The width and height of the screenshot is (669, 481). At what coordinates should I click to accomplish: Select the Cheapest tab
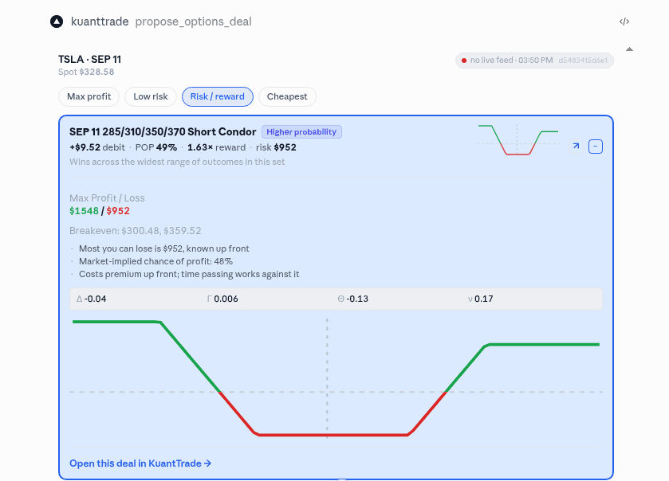pos(287,96)
